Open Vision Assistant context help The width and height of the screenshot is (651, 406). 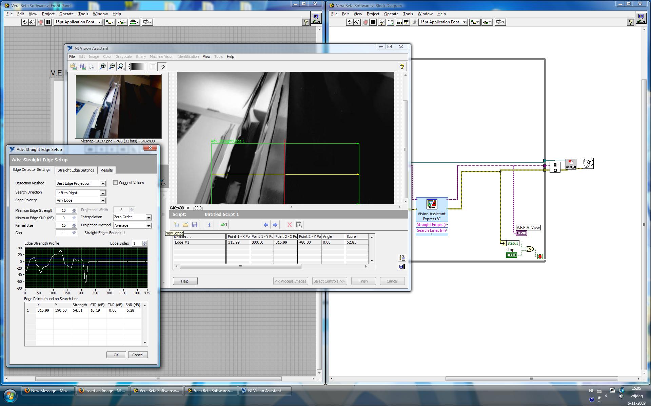click(x=402, y=67)
